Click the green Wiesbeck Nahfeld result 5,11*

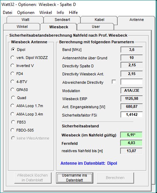(131, 135)
